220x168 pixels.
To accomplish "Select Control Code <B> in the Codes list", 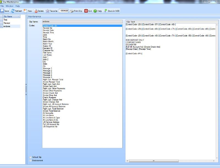I will (x=55, y=26).
